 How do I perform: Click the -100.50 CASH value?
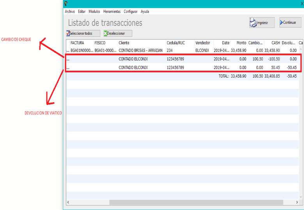(274, 59)
